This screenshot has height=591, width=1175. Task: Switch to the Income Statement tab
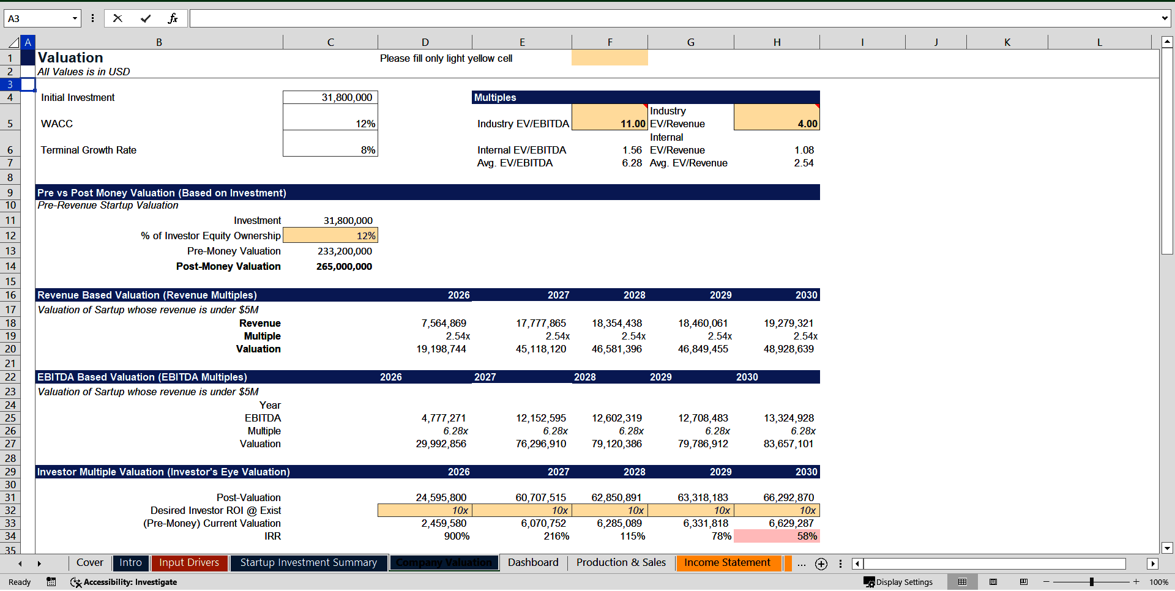click(728, 563)
